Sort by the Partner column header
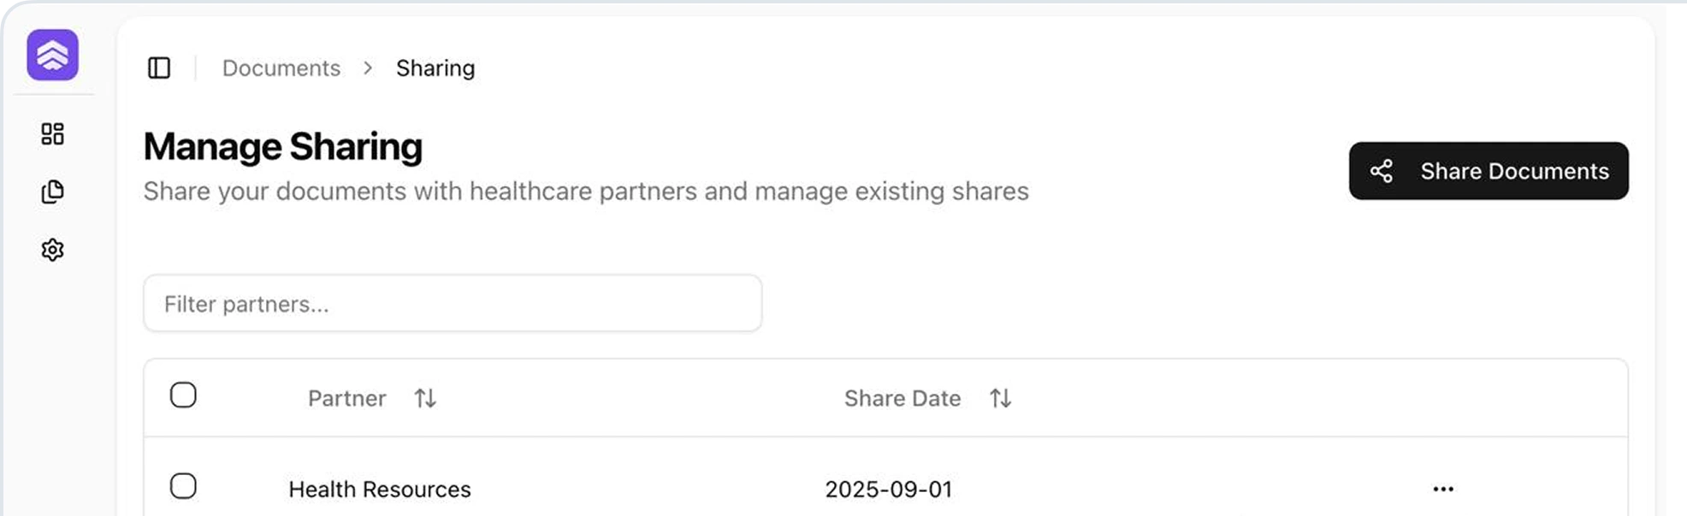The image size is (1687, 516). click(x=347, y=398)
